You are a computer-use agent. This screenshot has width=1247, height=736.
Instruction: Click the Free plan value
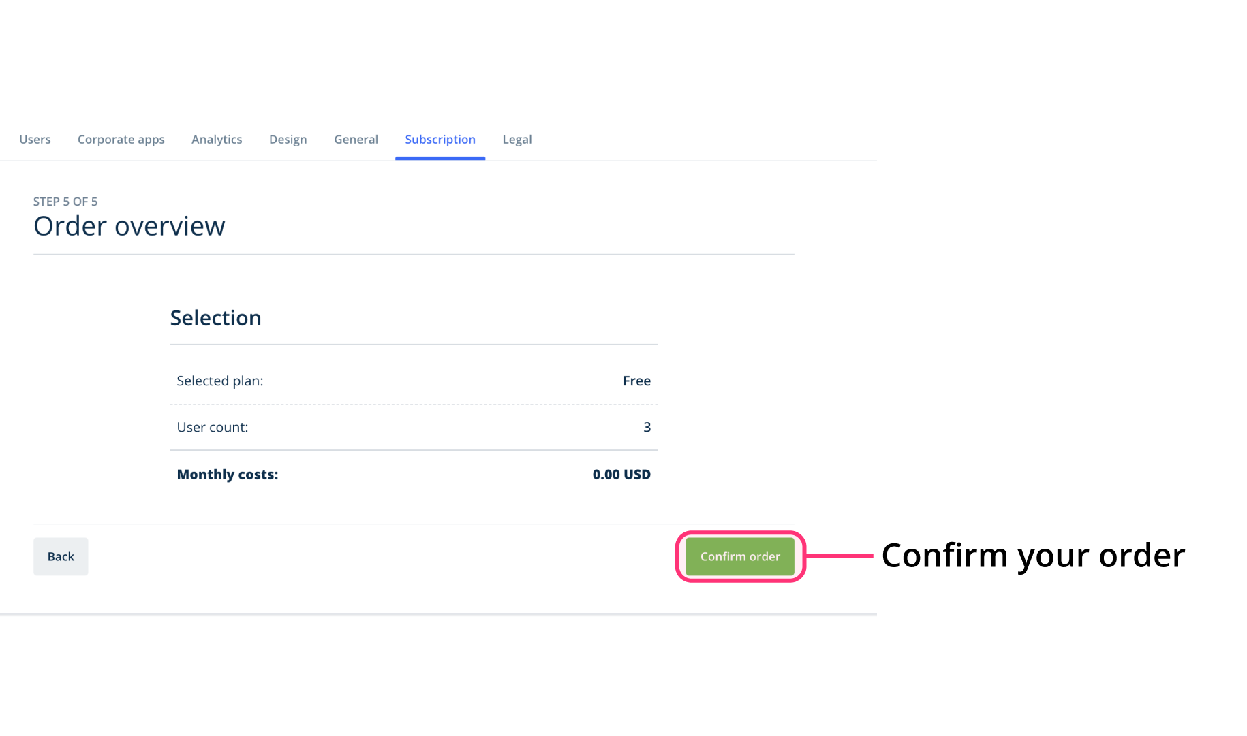click(637, 381)
